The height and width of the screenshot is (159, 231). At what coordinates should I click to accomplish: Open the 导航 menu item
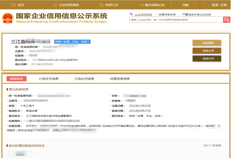186,5
